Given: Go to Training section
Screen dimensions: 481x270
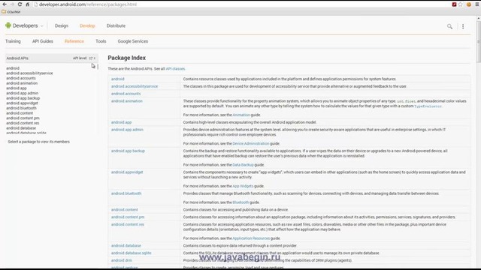Looking at the screenshot, I should point(13,41).
